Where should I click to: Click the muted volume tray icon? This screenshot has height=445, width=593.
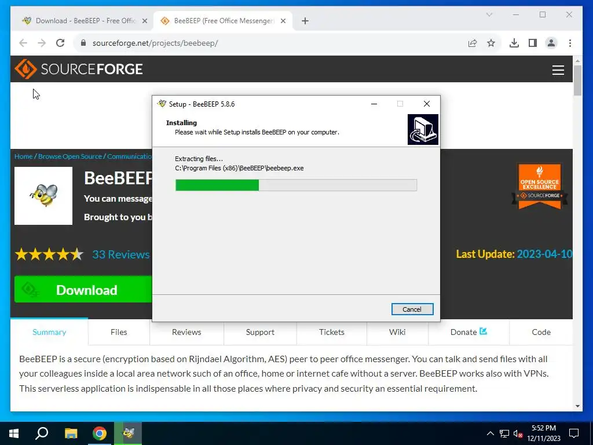518,433
